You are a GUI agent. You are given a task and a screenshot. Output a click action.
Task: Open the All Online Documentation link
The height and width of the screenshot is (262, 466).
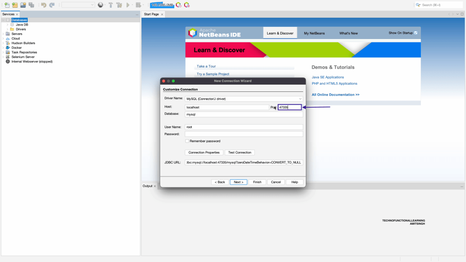[x=335, y=95]
